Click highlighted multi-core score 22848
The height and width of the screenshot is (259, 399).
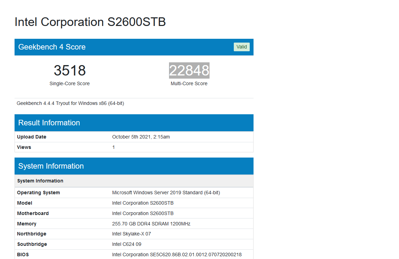coord(189,71)
